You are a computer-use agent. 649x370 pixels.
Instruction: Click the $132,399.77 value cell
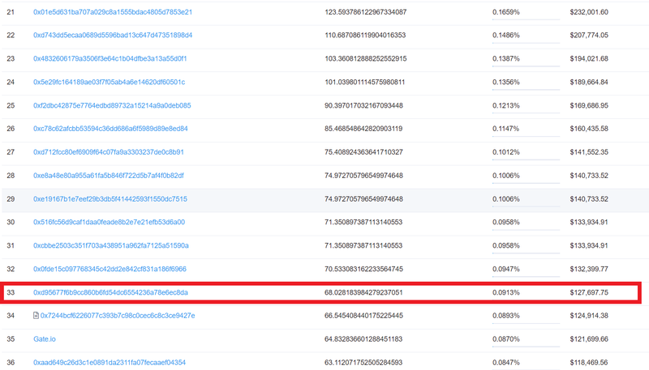589,269
